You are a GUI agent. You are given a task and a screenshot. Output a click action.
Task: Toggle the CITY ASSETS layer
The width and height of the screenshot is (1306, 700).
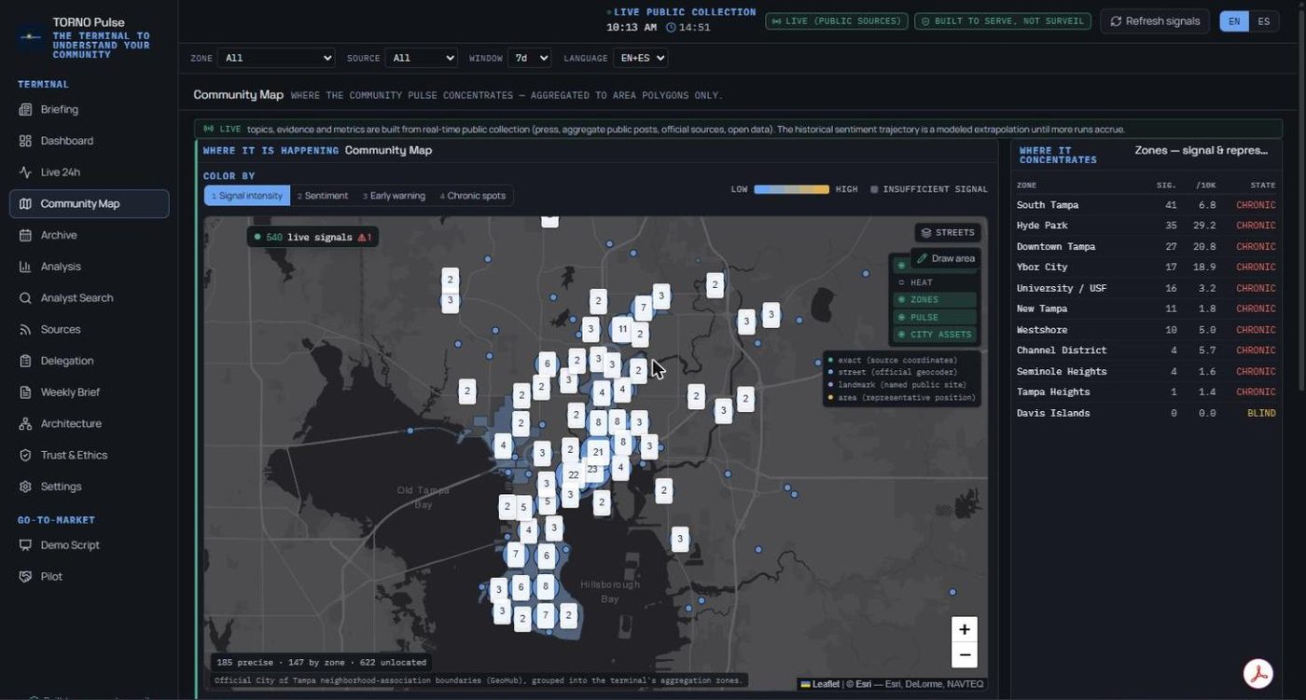(x=933, y=335)
